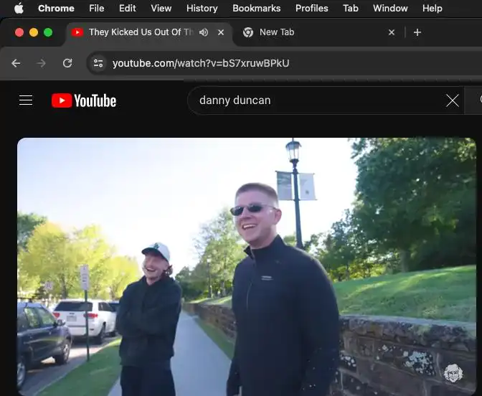Go to YouTube home via logo
Screen dimensions: 482x396
84,100
